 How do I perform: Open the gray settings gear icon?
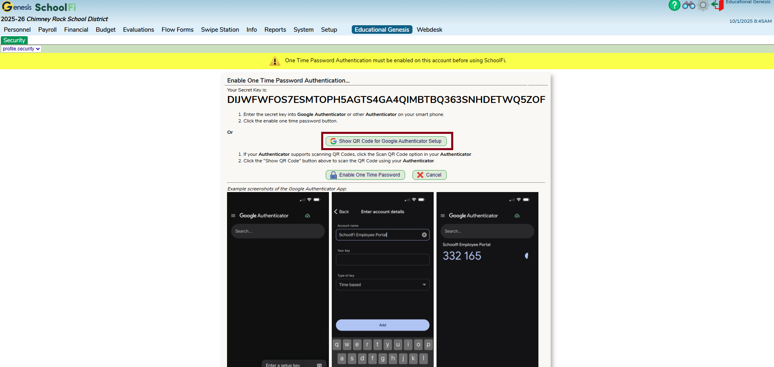(x=703, y=5)
